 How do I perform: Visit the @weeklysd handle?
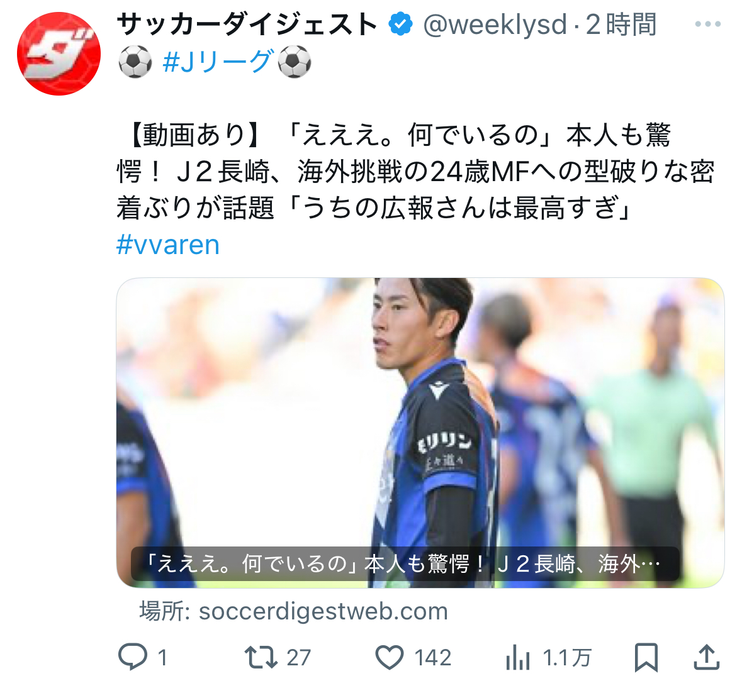[495, 25]
